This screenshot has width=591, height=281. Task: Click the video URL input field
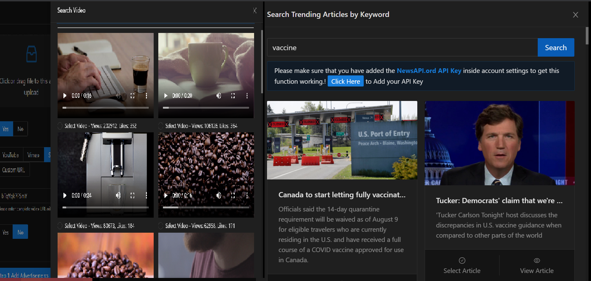point(25,196)
